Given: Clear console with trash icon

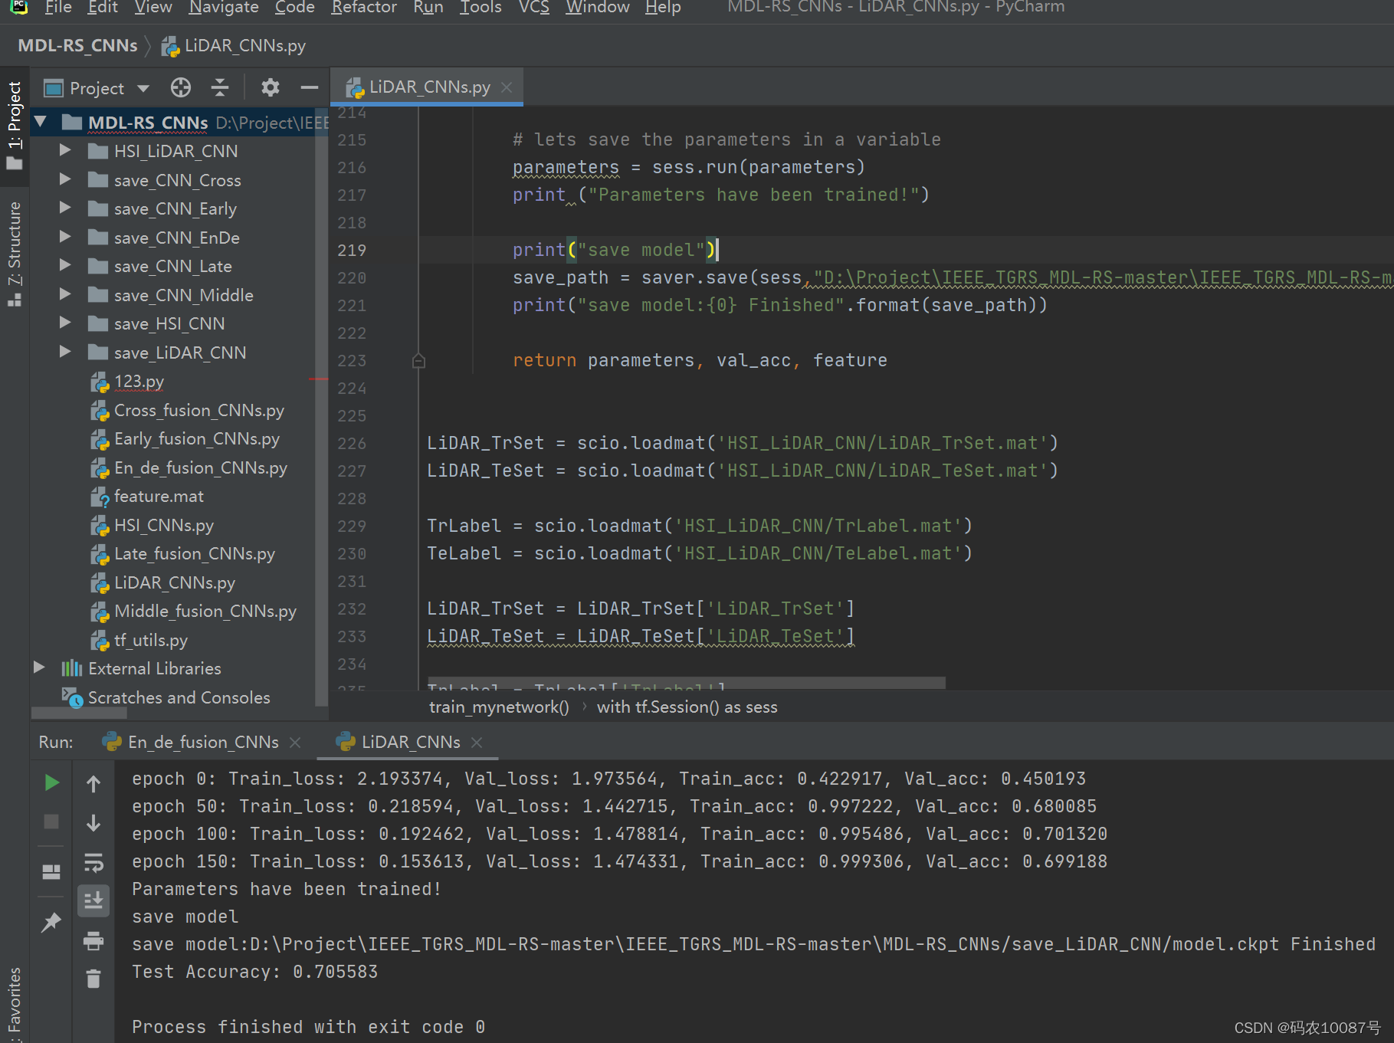Looking at the screenshot, I should 93,979.
